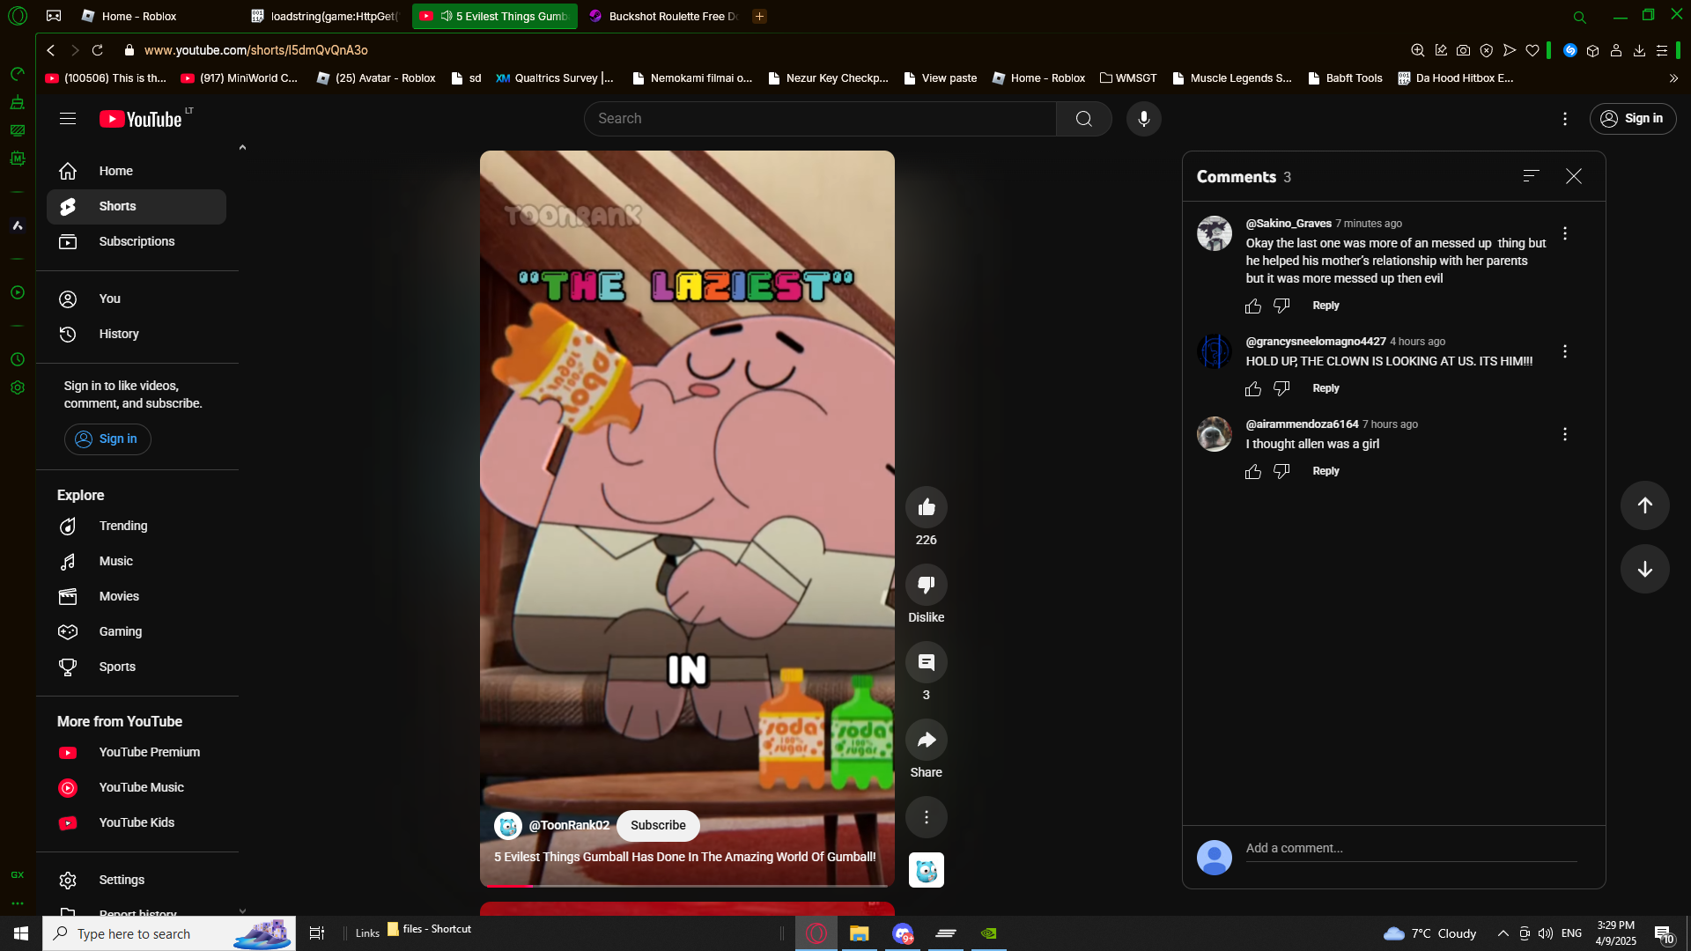This screenshot has width=1691, height=951.
Task: Open a new browser tab
Action: pos(759,16)
